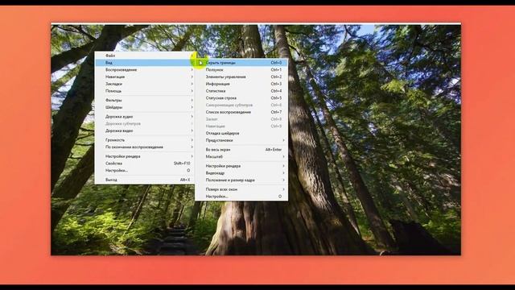Open Навигация submenu in main context menu
Image resolution: width=515 pixels, height=290 pixels.
point(145,77)
